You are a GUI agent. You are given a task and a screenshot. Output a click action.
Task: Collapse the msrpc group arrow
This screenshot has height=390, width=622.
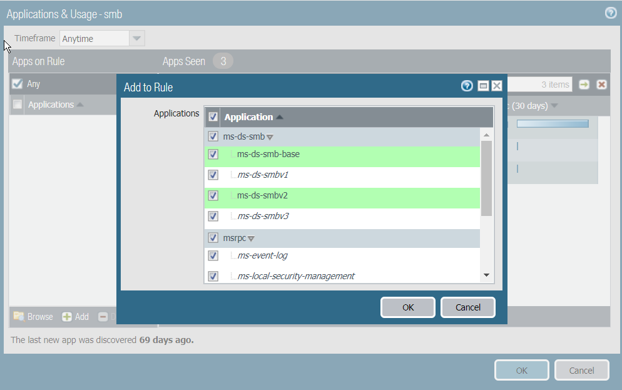click(x=251, y=239)
